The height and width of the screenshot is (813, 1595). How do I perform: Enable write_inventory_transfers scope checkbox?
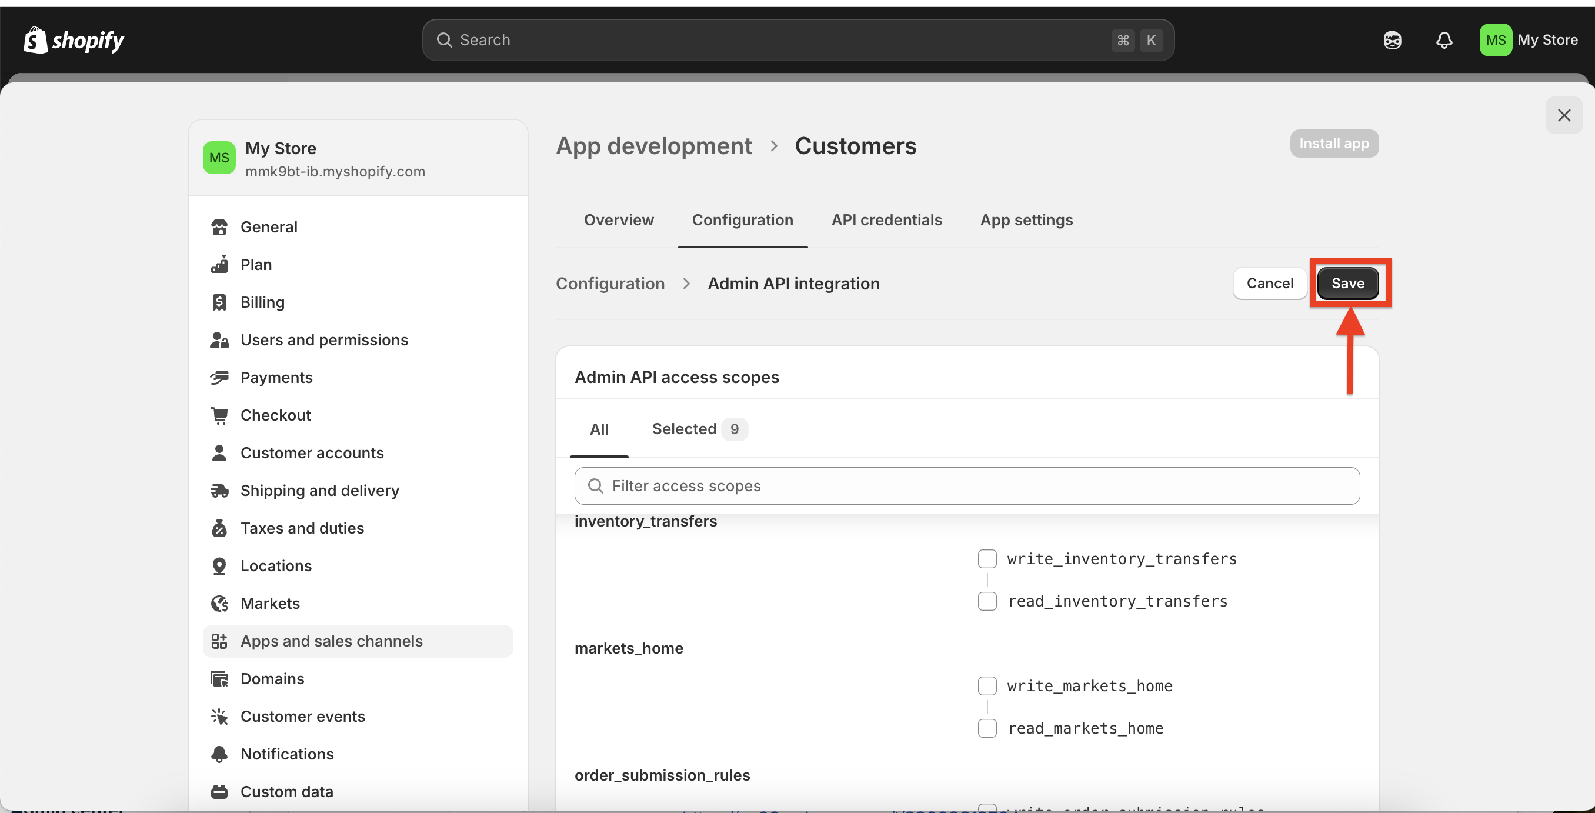pyautogui.click(x=987, y=558)
